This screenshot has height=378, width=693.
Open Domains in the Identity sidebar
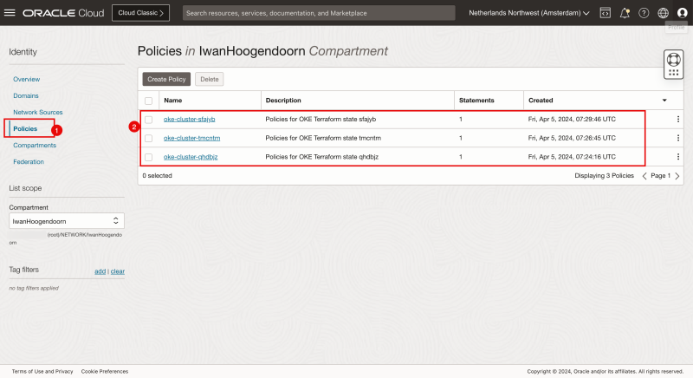[26, 95]
